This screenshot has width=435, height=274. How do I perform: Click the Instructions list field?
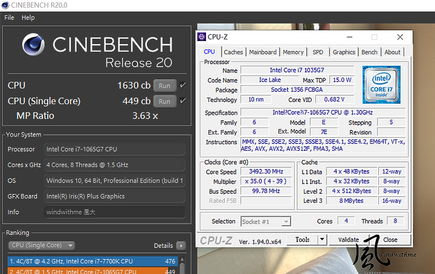(x=323, y=145)
